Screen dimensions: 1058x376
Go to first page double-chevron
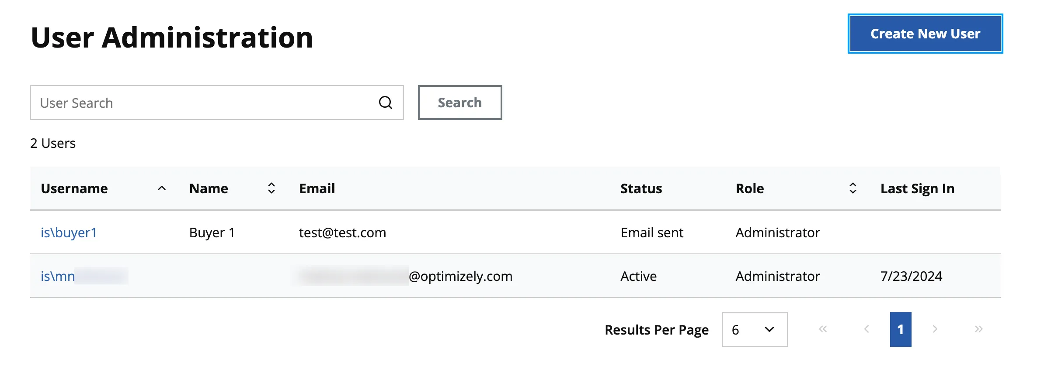823,329
